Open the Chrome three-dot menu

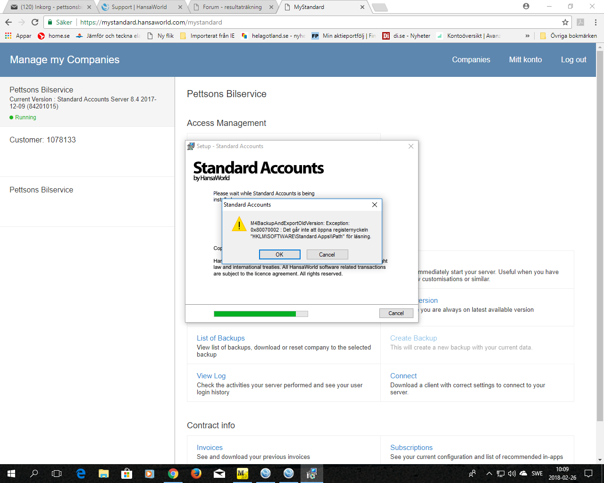596,22
